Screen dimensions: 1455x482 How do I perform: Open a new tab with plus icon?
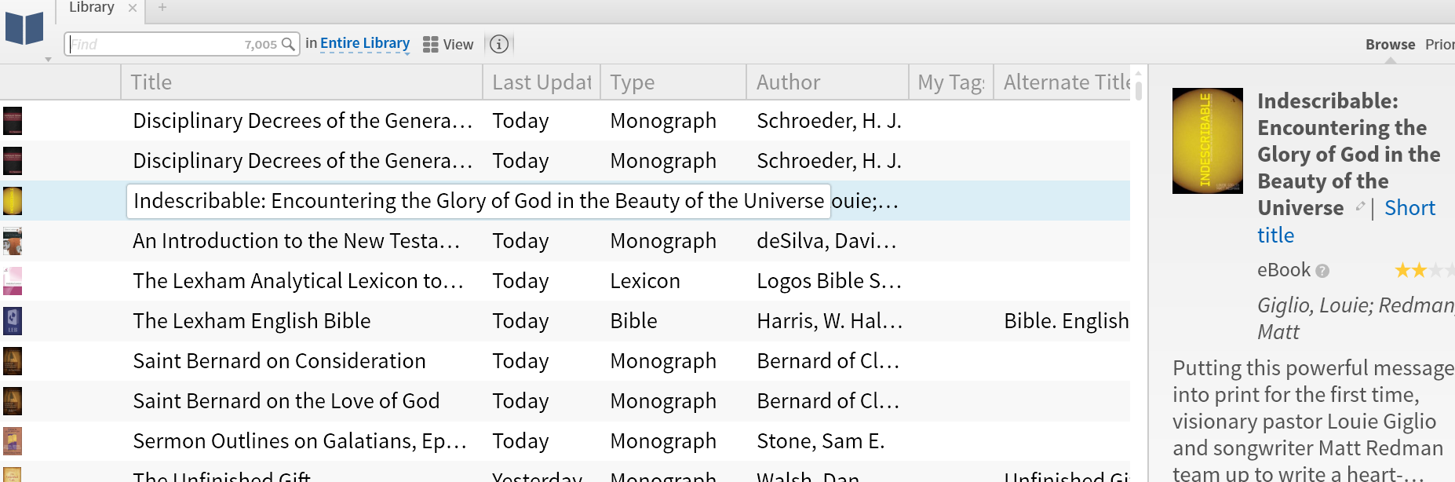pos(162,8)
